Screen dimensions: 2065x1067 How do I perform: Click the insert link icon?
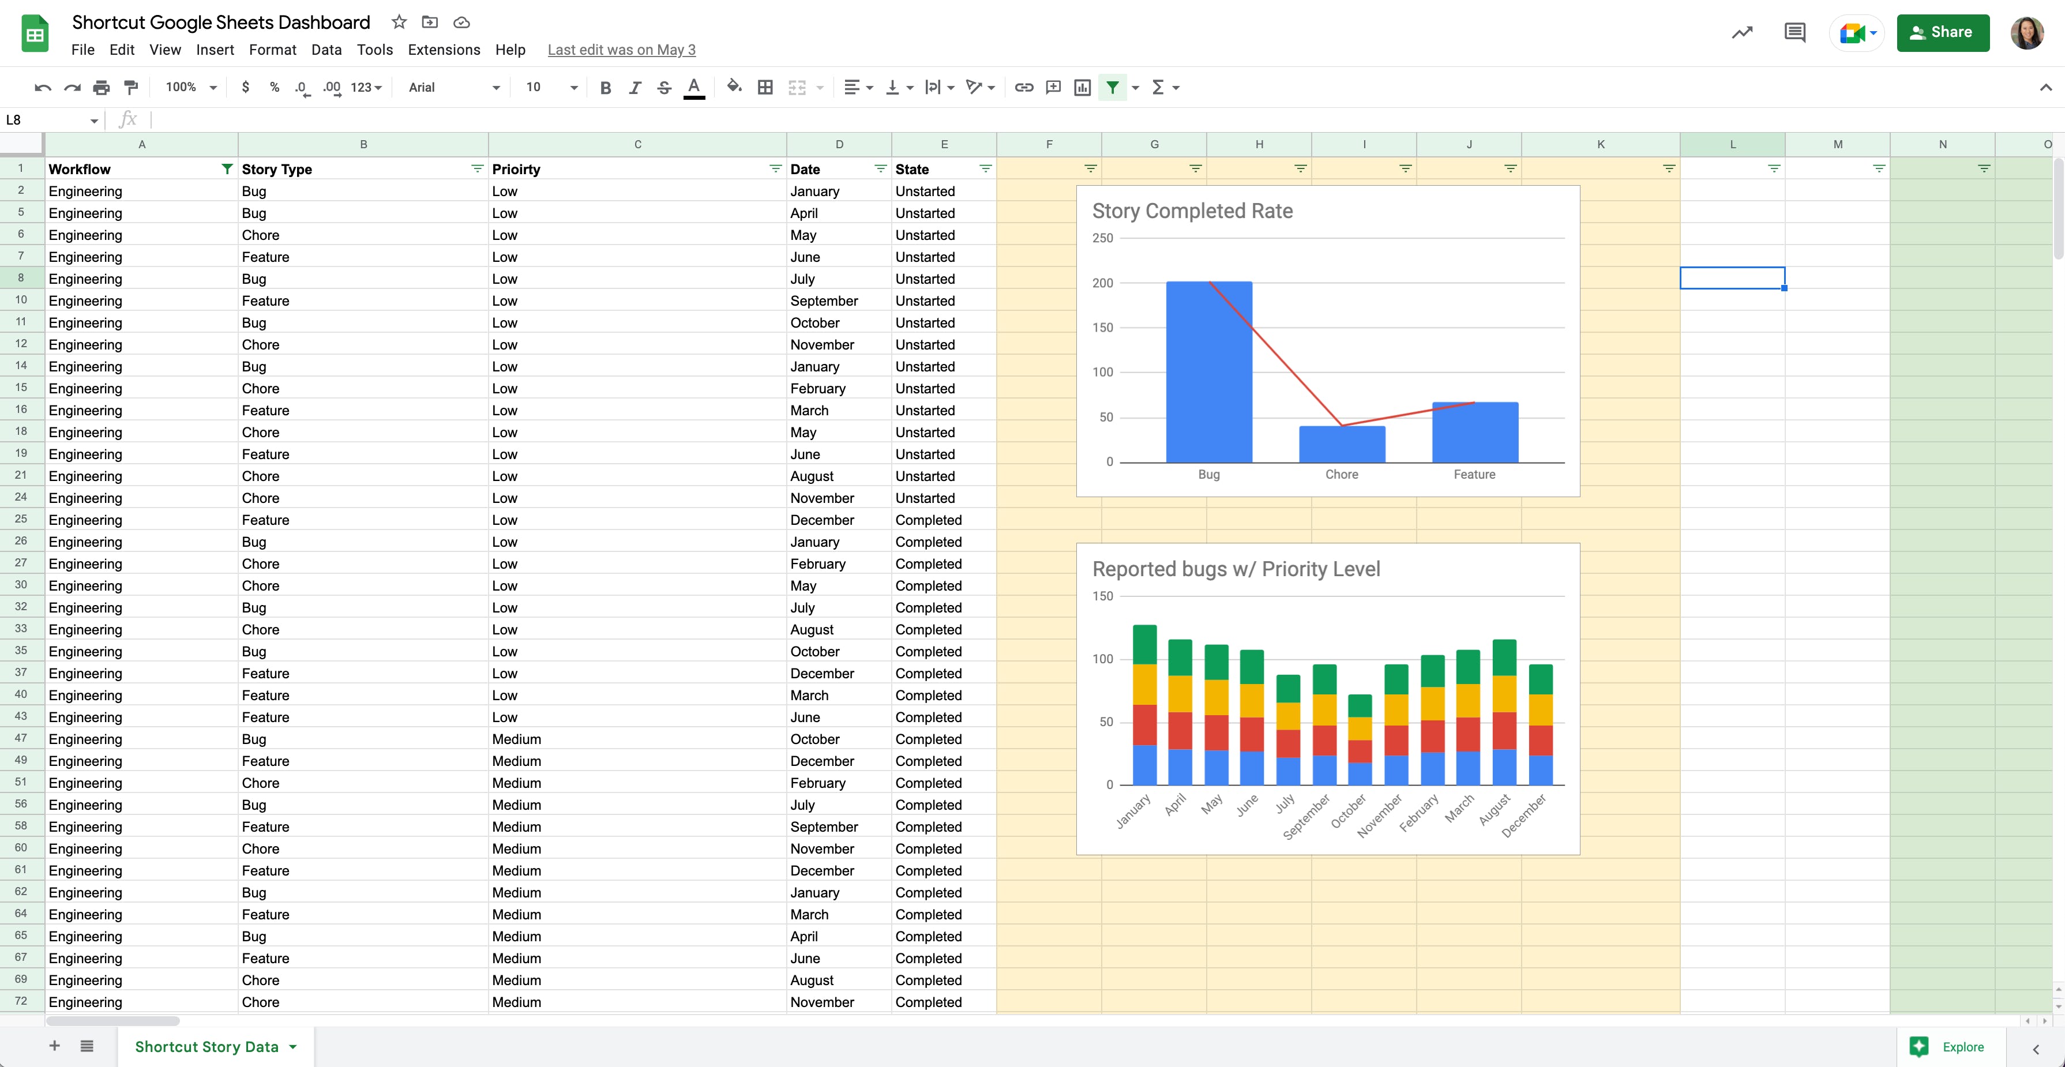(x=1024, y=88)
